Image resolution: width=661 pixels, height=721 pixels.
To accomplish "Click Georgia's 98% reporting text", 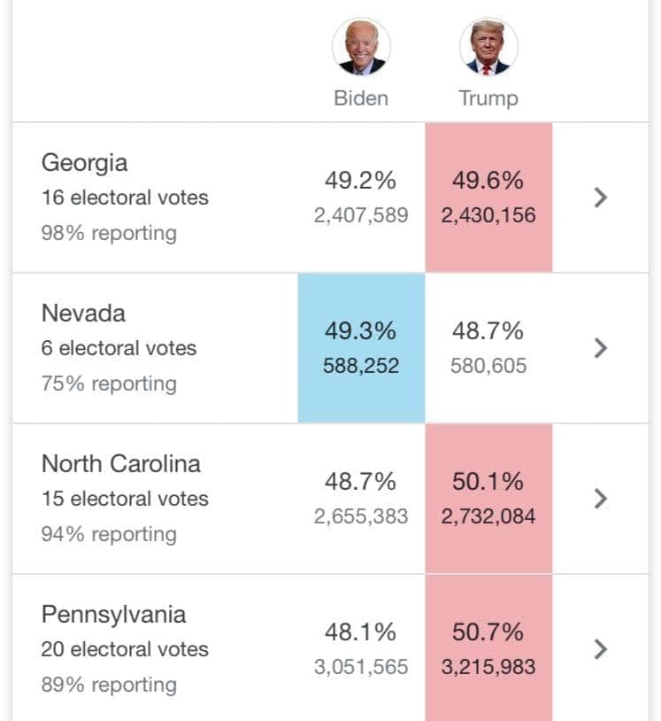I will (110, 234).
